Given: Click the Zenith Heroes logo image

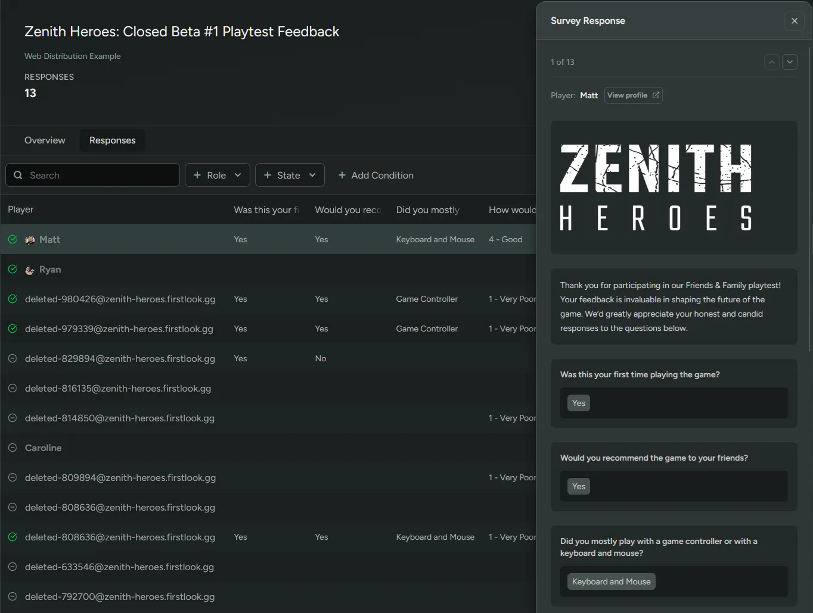Looking at the screenshot, I should [656, 187].
